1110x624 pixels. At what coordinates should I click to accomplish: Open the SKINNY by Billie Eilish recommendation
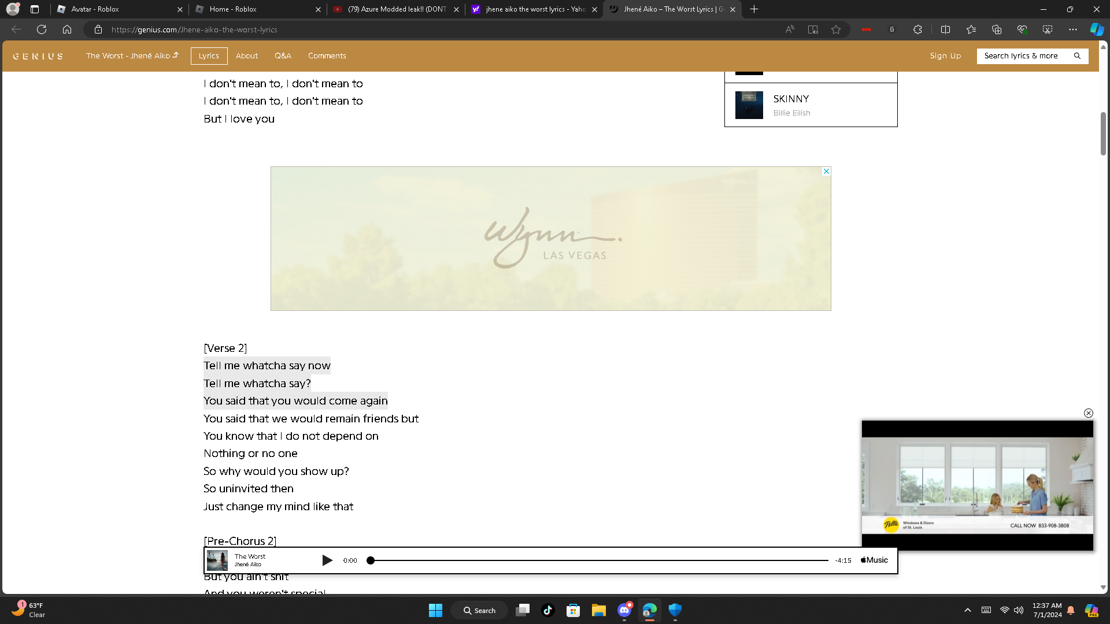click(811, 105)
